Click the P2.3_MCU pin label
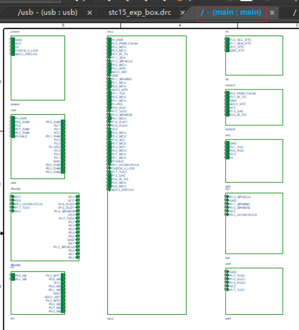 (x=119, y=47)
